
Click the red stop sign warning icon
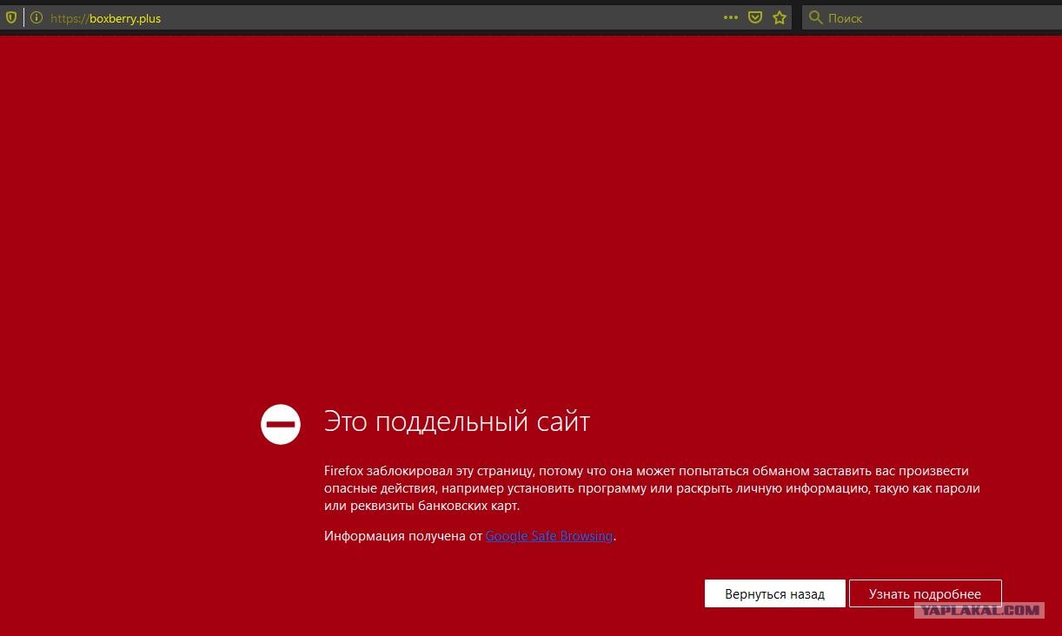281,425
